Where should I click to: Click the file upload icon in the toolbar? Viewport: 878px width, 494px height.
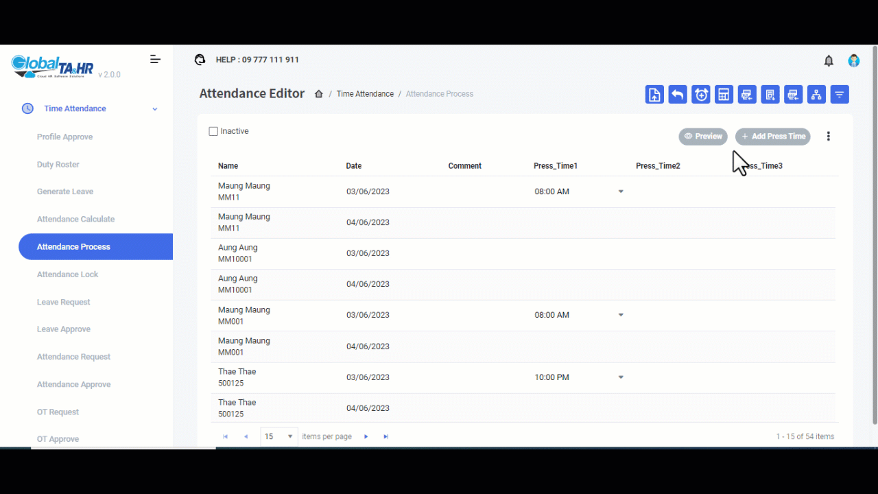(654, 95)
